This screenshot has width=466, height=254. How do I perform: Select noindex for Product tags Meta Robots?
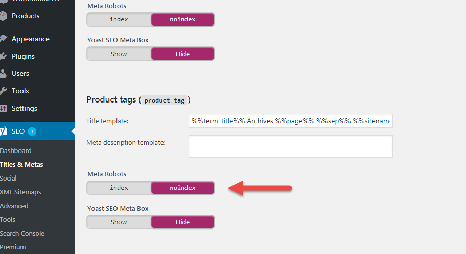[x=182, y=188]
